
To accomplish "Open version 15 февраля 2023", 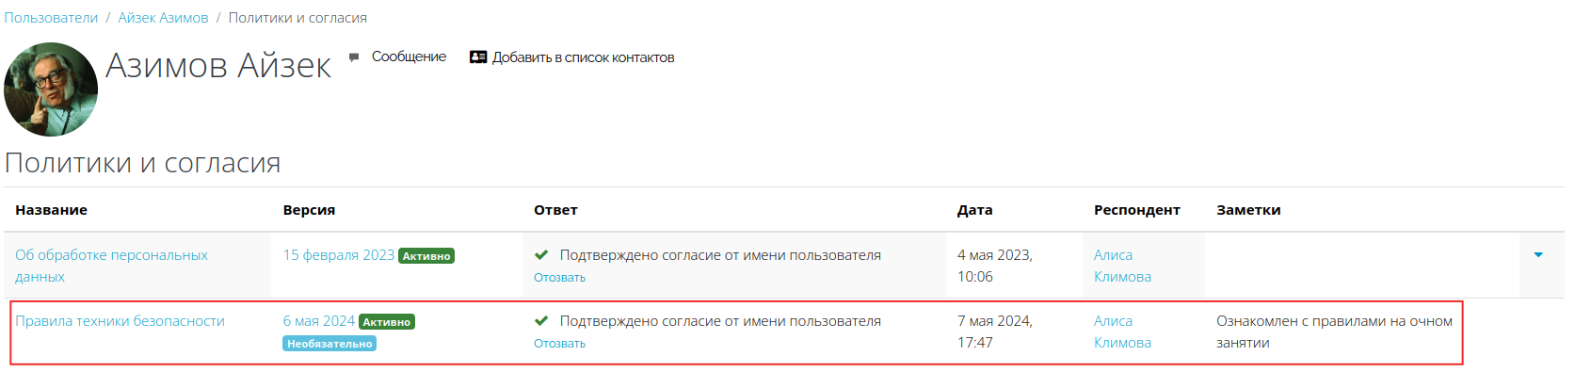I will 339,255.
